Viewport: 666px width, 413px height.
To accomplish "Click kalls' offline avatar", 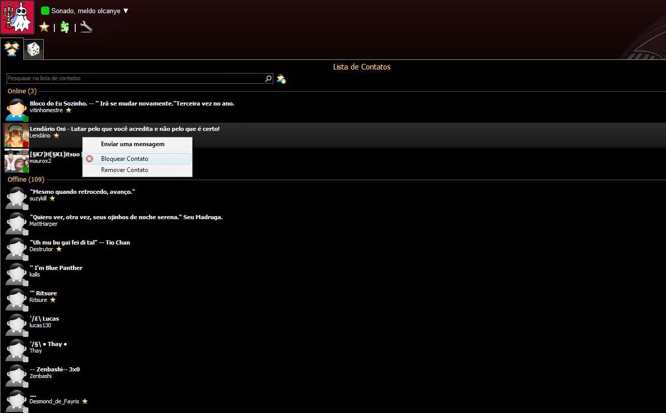I will click(x=16, y=274).
